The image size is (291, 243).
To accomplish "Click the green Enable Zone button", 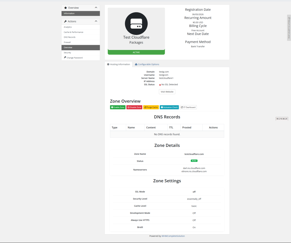I will [x=118, y=107].
